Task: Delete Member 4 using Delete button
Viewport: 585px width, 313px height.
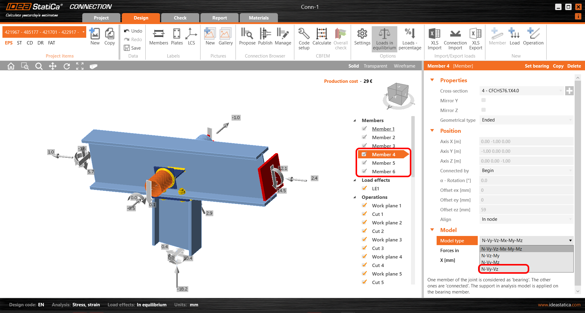Action: (x=574, y=66)
